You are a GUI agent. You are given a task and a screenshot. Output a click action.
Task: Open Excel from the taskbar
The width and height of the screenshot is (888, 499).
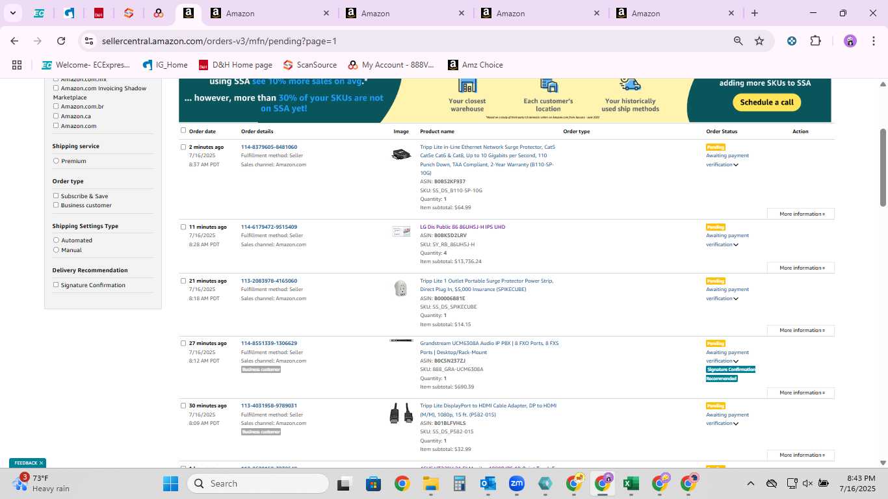(631, 483)
